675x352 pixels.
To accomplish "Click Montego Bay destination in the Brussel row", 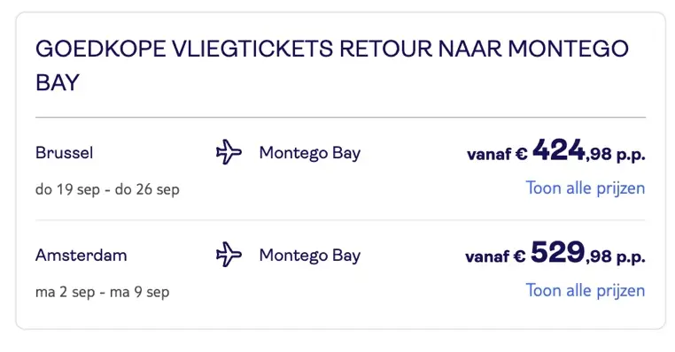I will point(309,153).
